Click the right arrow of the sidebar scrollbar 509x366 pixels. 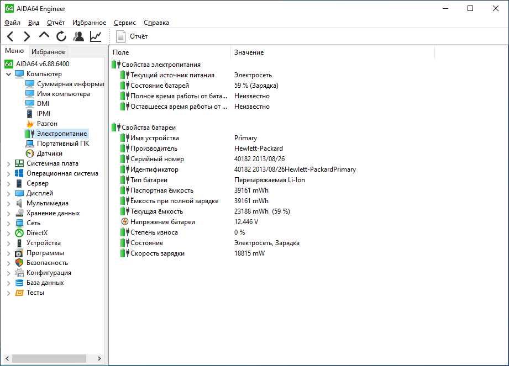[x=99, y=358]
